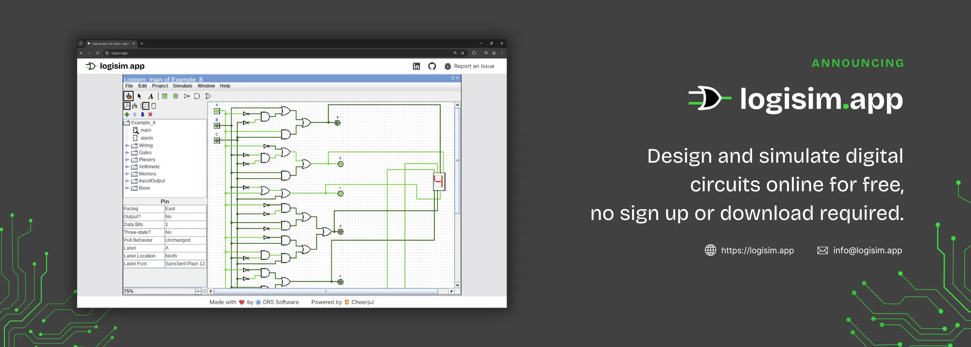Open the Project menu

click(x=160, y=86)
